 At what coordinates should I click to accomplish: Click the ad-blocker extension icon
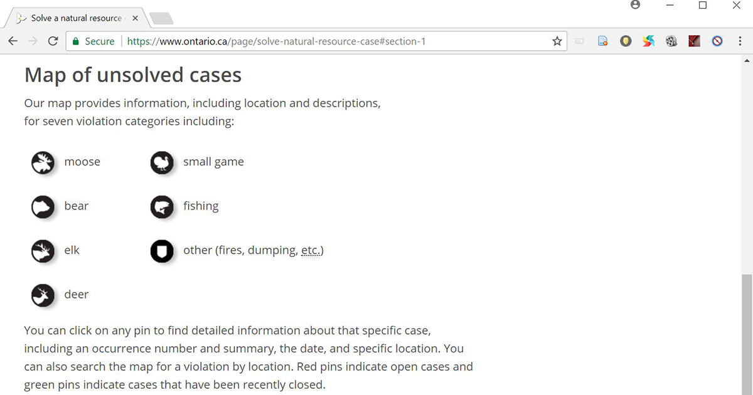pyautogui.click(x=717, y=41)
